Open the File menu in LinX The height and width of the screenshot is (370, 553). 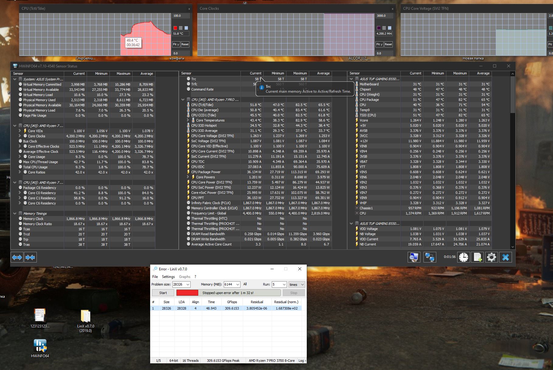click(x=155, y=277)
